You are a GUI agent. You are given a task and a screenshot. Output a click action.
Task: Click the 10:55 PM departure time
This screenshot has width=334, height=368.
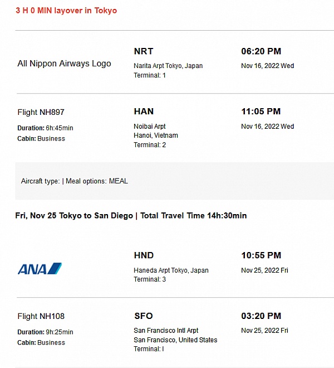click(x=261, y=255)
